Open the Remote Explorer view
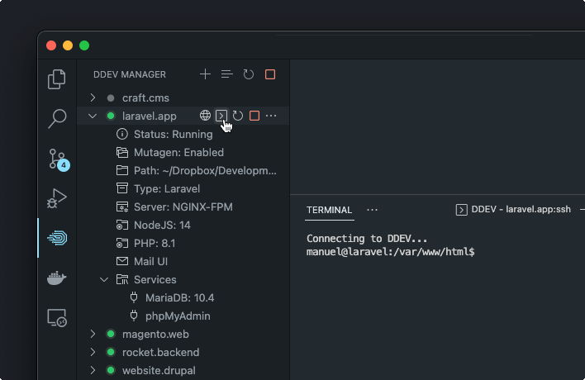 click(57, 317)
